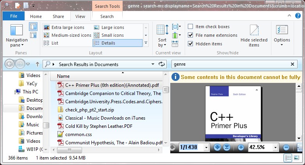Switch to the Share ribbon tab

[x=58, y=16]
